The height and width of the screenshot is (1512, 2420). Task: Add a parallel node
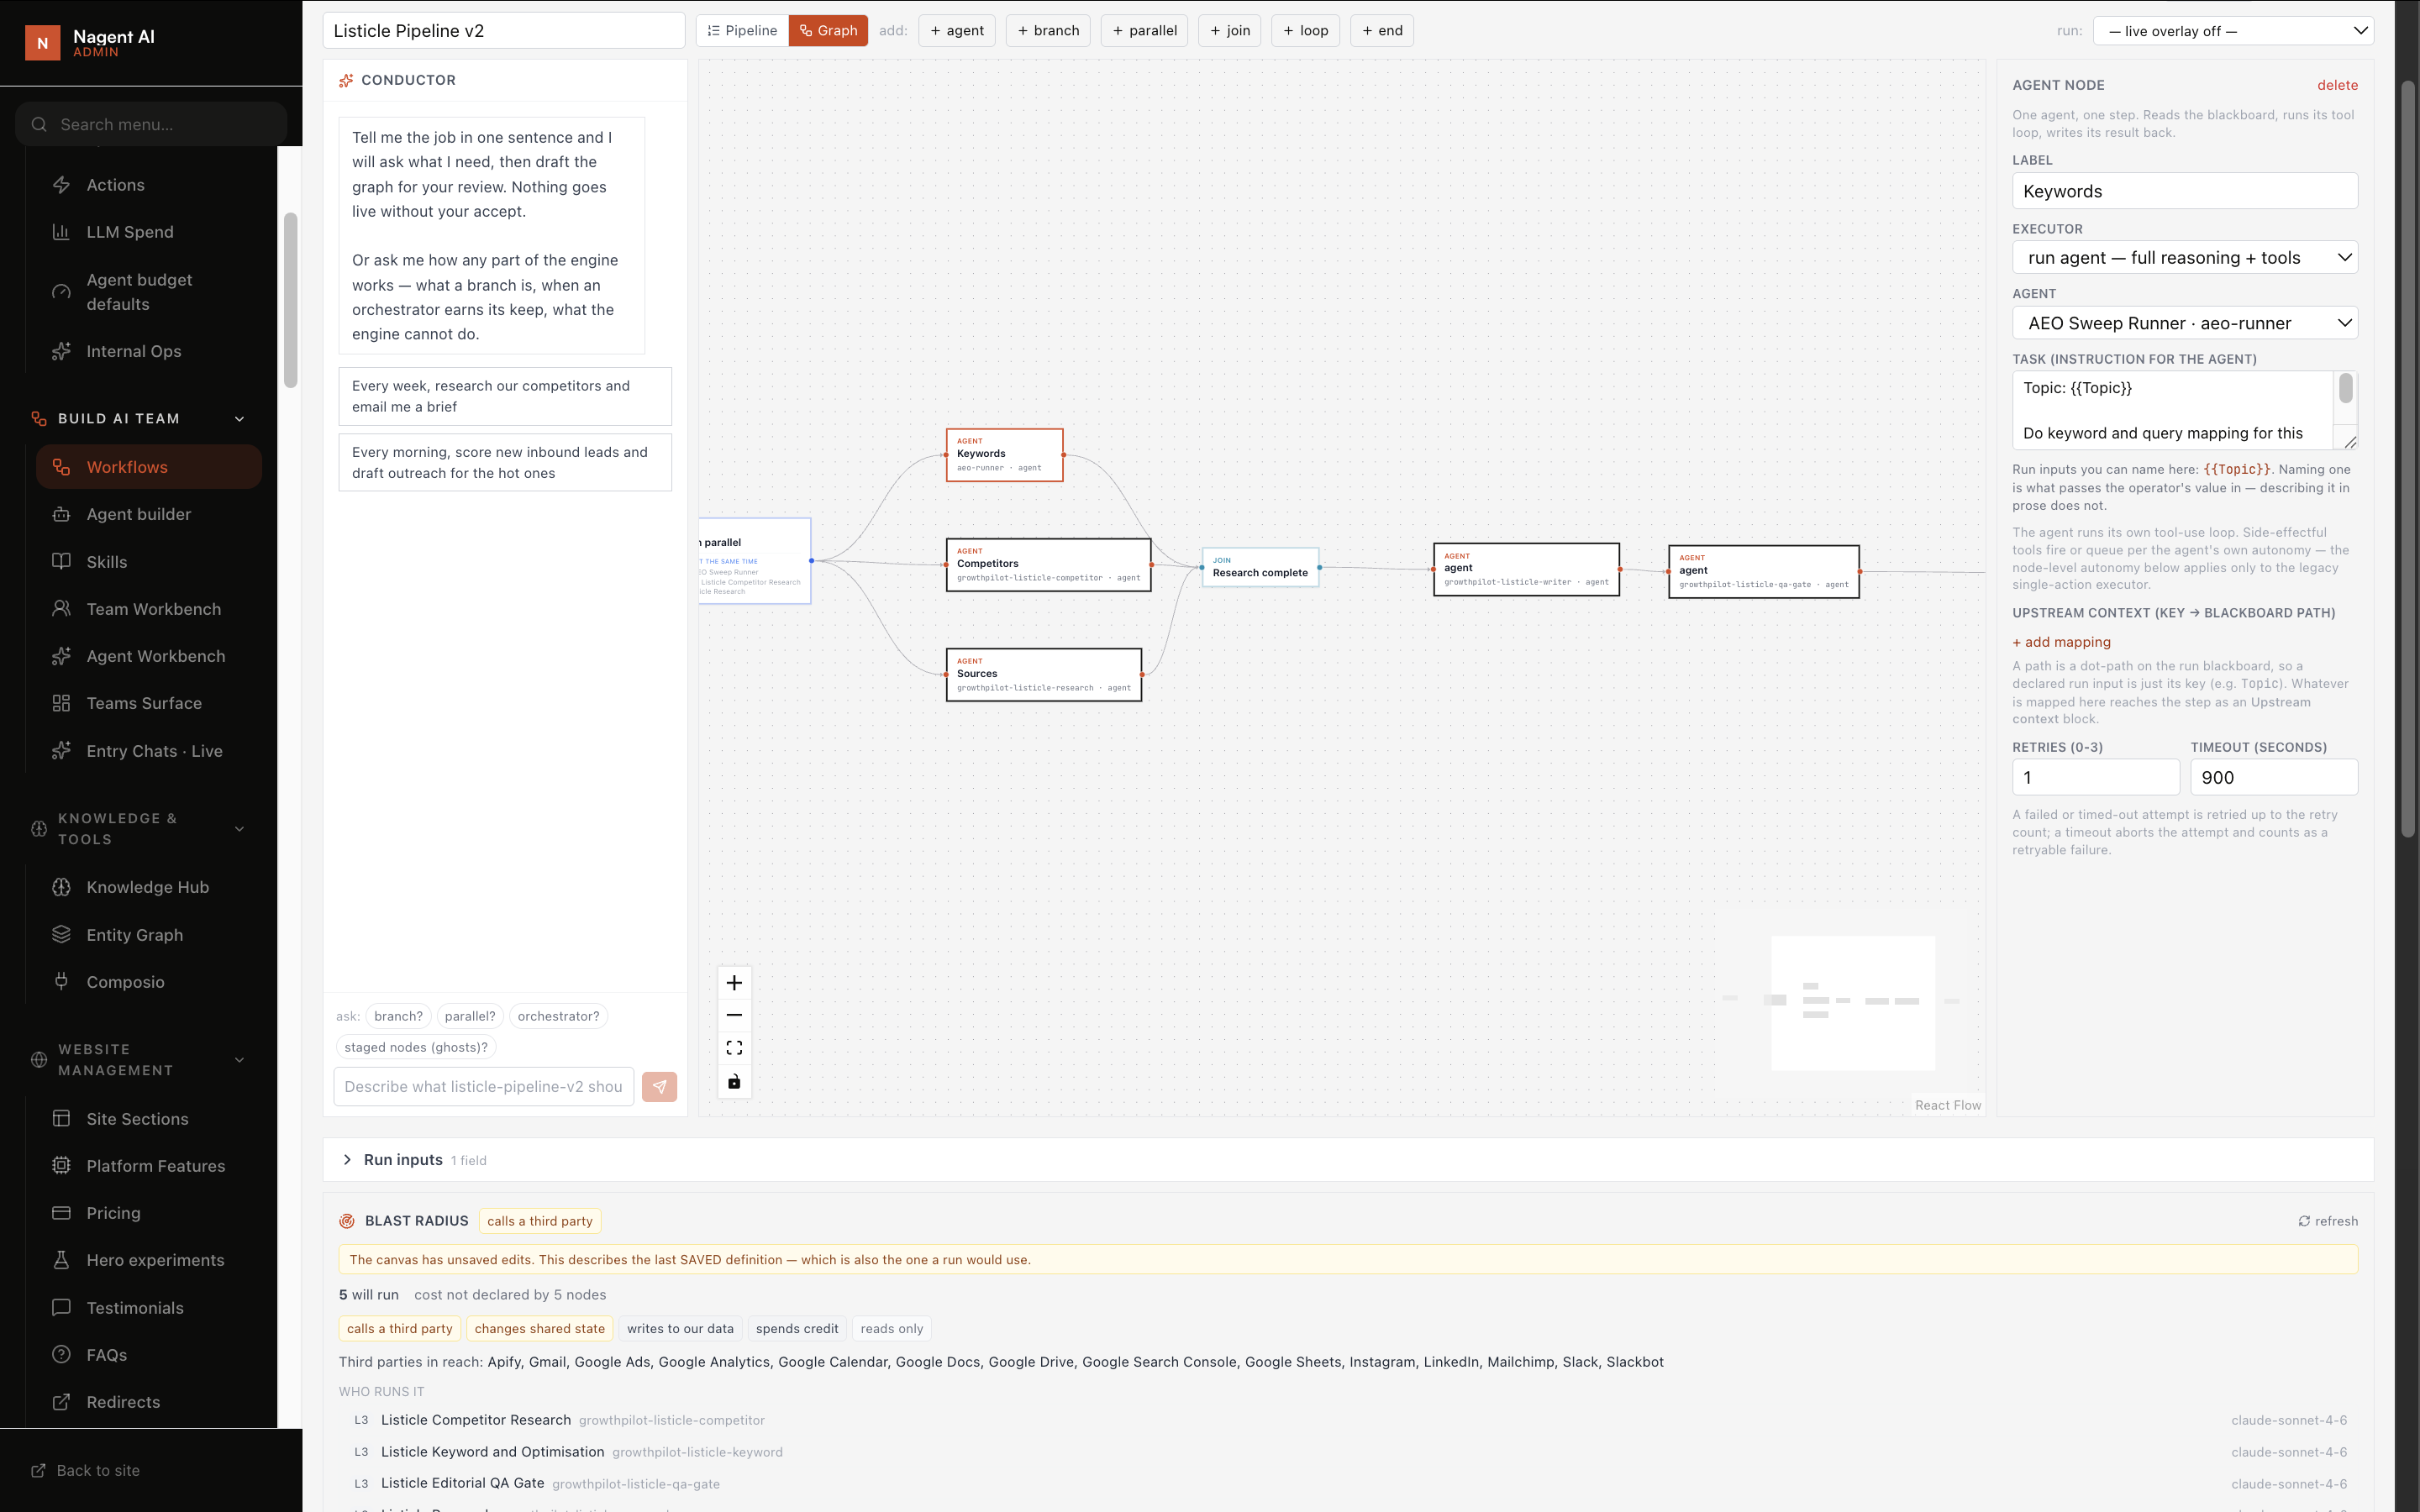click(x=1144, y=31)
